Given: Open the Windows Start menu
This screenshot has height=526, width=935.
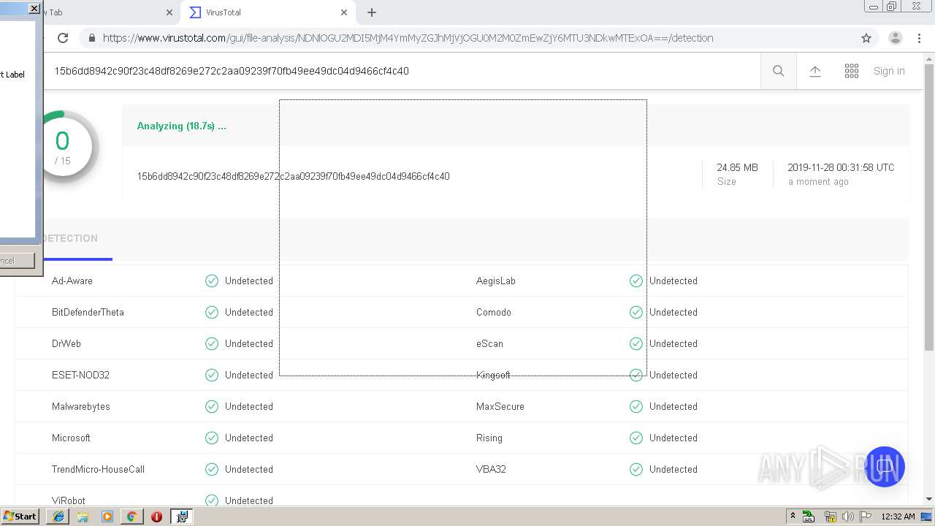Looking at the screenshot, I should coord(20,516).
